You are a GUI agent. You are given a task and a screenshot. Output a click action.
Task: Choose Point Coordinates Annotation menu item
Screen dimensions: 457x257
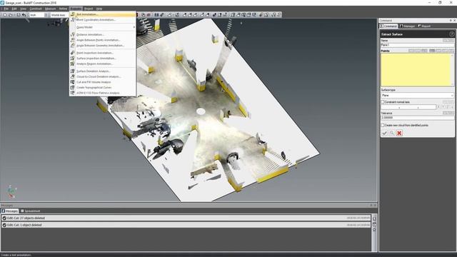point(102,20)
